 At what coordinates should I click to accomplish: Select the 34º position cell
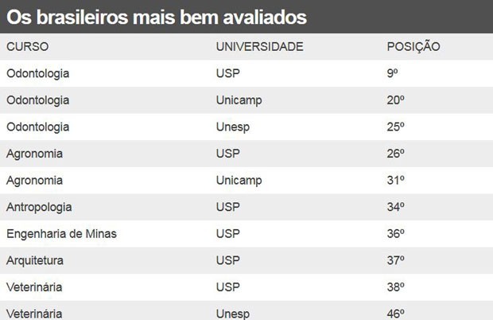click(x=396, y=207)
